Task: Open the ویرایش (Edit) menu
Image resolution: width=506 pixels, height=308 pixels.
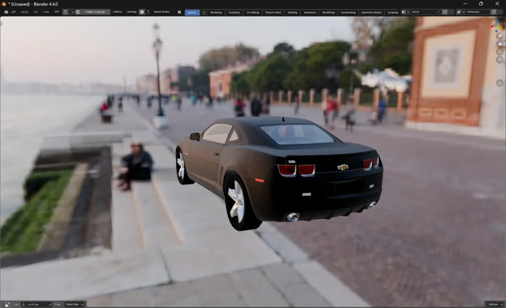Action: tap(24, 12)
